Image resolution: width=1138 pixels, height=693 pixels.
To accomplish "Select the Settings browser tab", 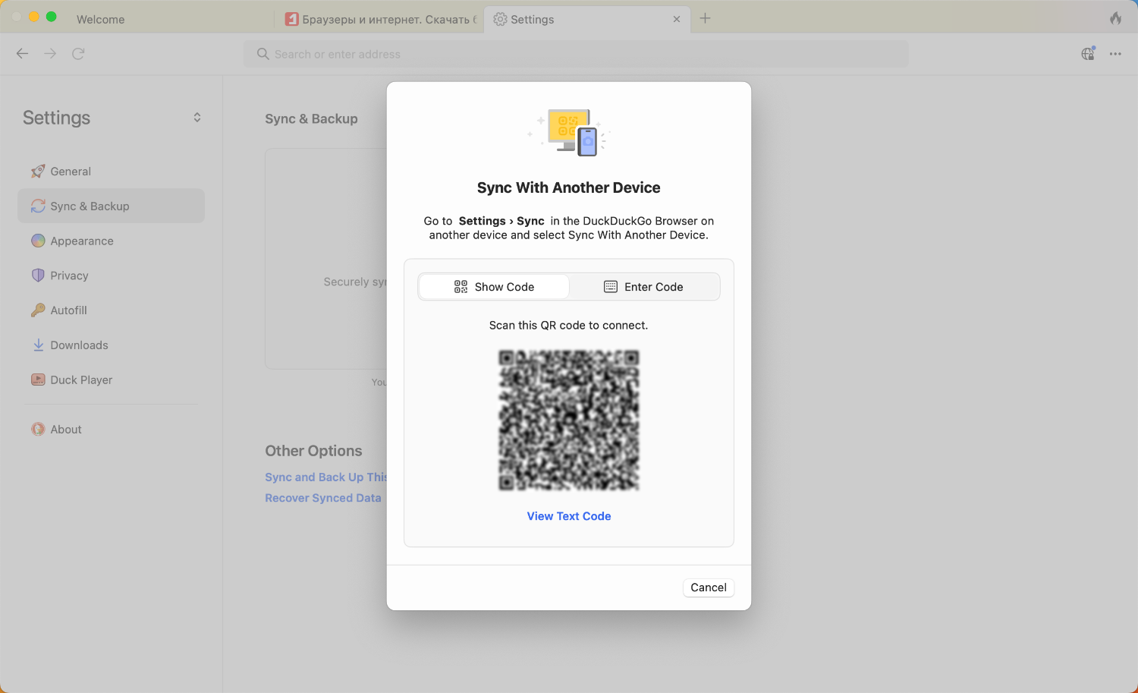I will pos(588,19).
